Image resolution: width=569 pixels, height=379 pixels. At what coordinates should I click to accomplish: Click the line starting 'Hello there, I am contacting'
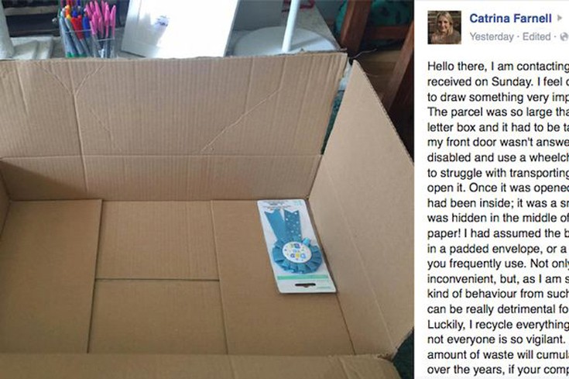499,67
